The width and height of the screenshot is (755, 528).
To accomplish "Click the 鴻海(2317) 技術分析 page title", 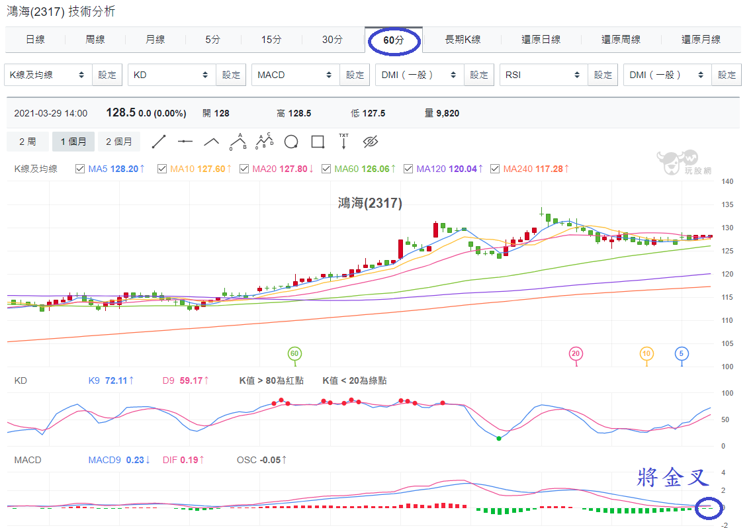I will pos(61,11).
